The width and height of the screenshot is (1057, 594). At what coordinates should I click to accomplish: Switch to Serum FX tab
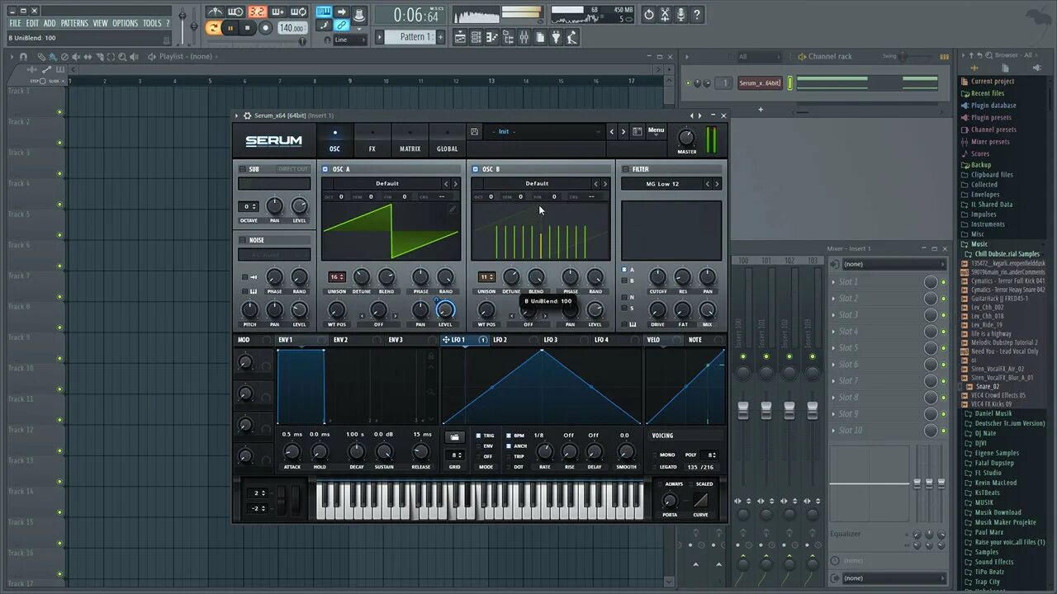tap(372, 139)
